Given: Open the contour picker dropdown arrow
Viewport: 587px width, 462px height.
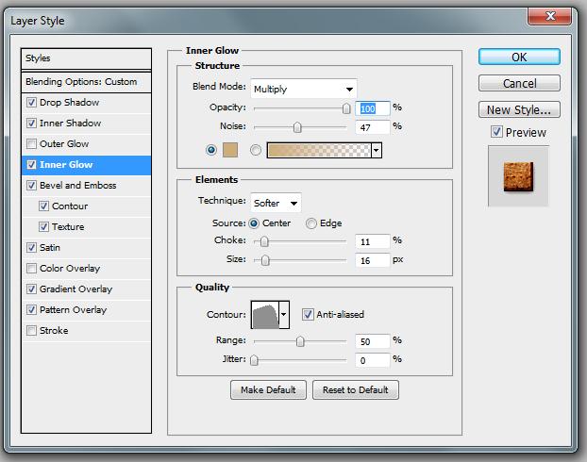Looking at the screenshot, I should (x=284, y=315).
